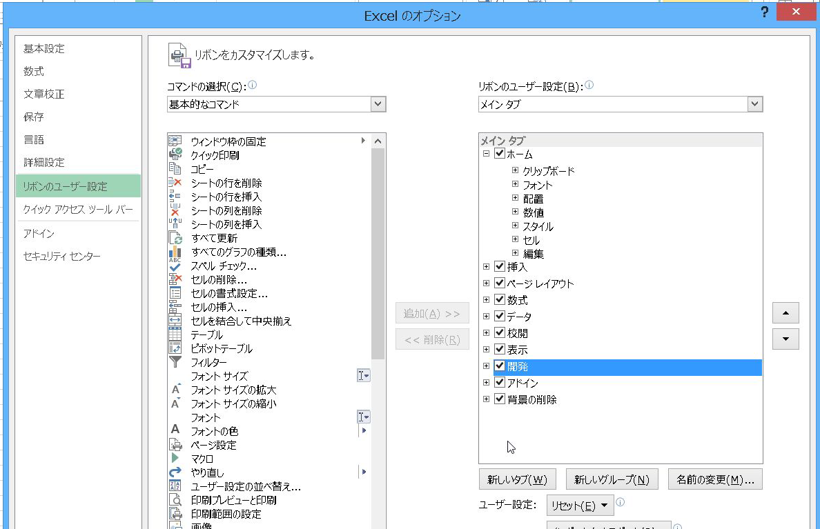Select the セルの削除 command icon
This screenshot has width=820, height=529.
tap(175, 279)
